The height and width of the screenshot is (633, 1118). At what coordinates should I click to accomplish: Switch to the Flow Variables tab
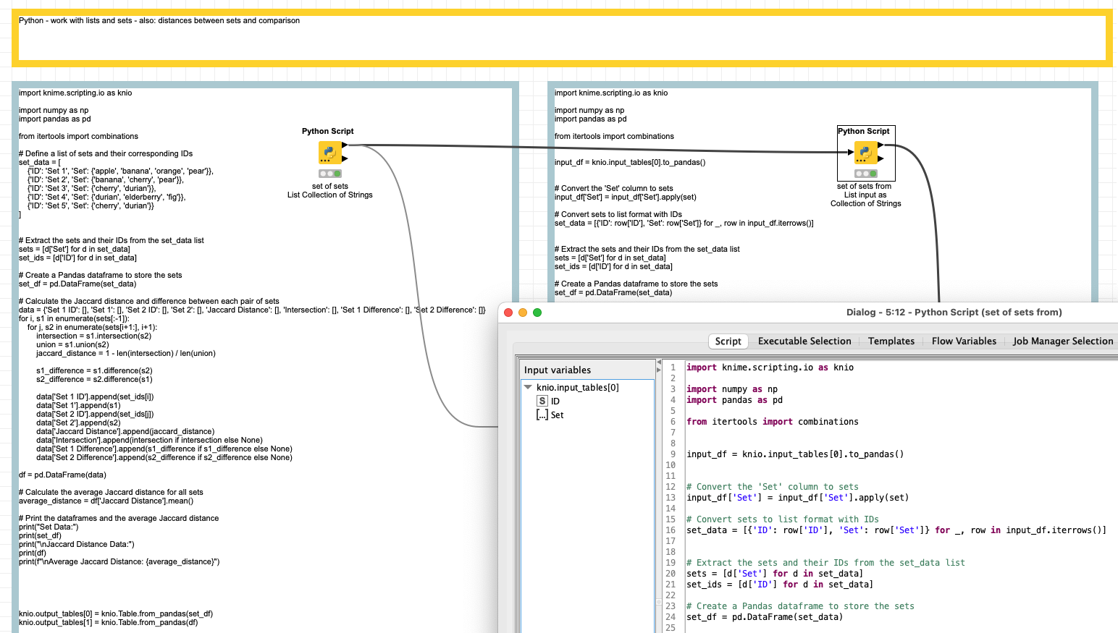coord(964,341)
